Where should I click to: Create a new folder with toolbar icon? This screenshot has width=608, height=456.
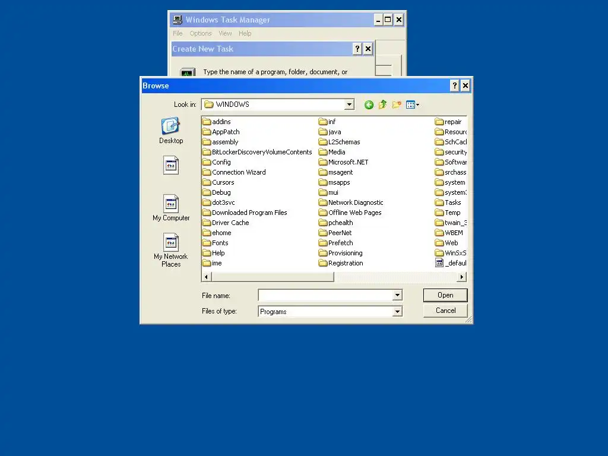[396, 104]
